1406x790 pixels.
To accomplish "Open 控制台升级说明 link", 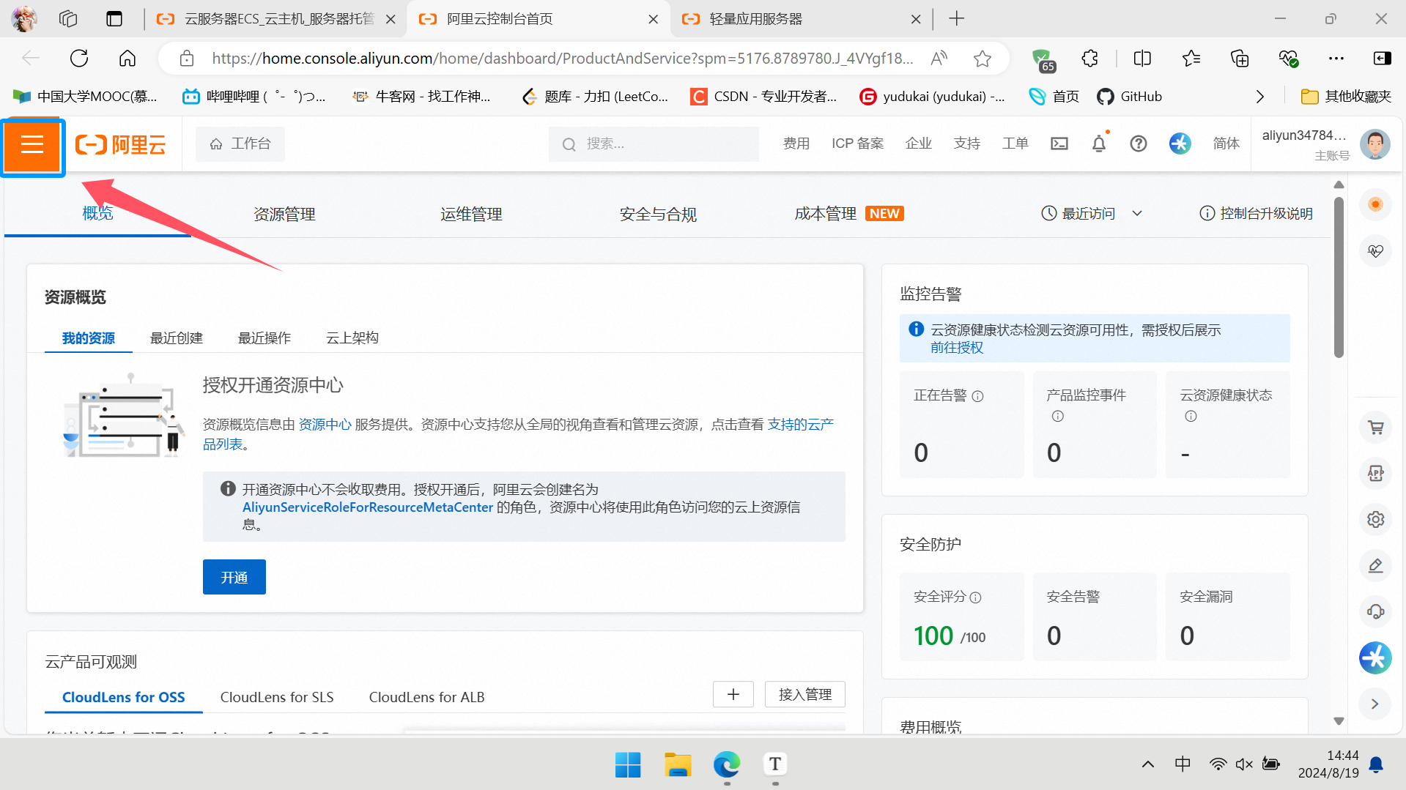I will pyautogui.click(x=1257, y=213).
